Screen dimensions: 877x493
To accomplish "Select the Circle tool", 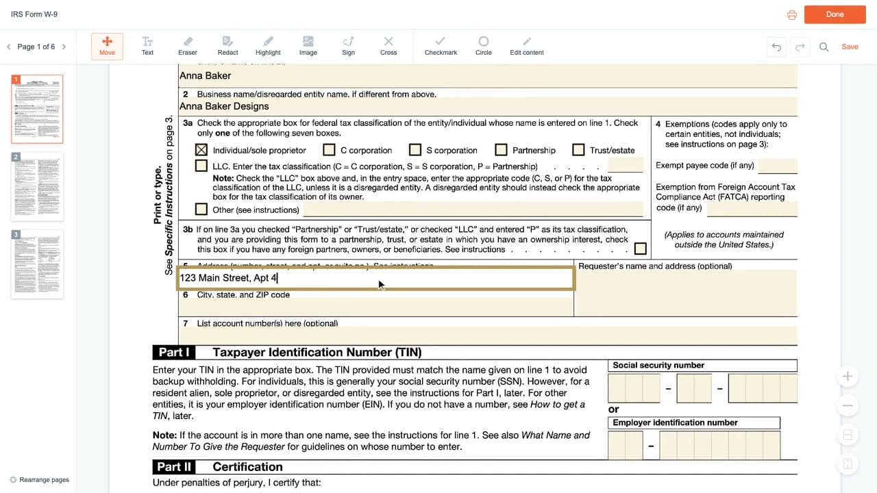I will (484, 46).
